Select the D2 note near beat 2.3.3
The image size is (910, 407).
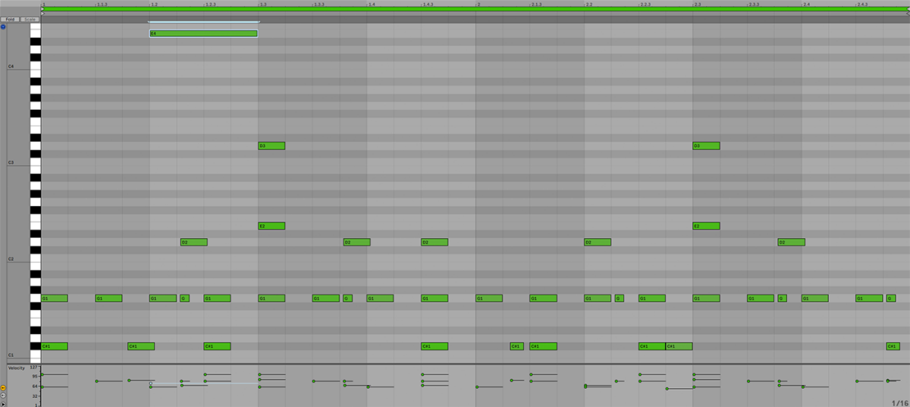pyautogui.click(x=791, y=243)
